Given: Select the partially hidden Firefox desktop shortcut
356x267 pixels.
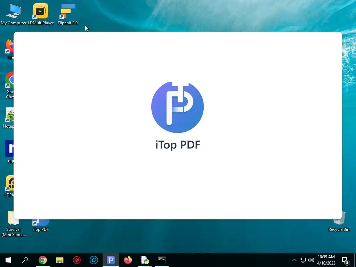Looking at the screenshot, I should pyautogui.click(x=9, y=49).
